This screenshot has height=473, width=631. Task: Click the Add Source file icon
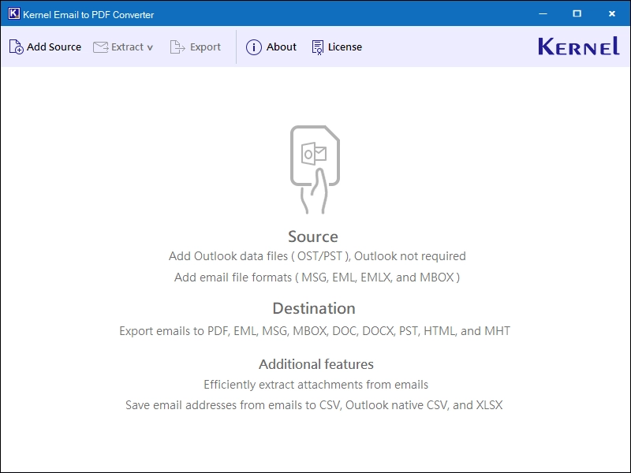[16, 47]
